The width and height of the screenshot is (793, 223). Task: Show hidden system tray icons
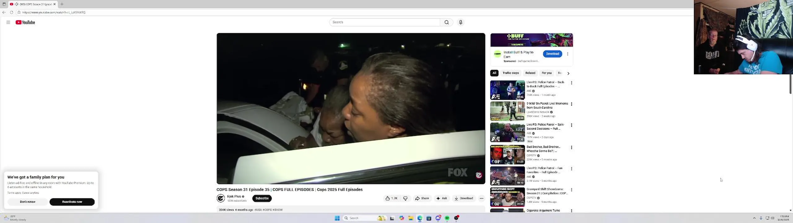754,218
